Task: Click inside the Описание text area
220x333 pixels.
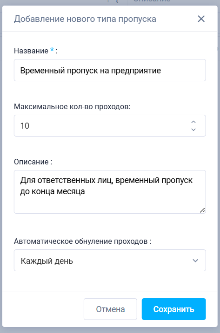Action: 110,192
